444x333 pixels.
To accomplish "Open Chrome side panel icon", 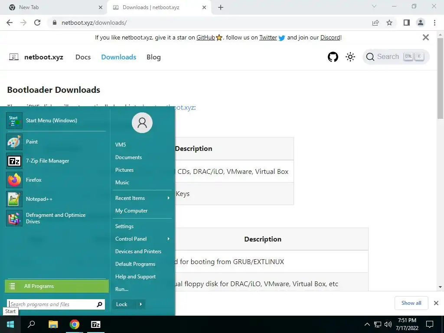I will pos(407,23).
